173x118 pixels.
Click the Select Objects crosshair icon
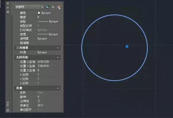53,7
